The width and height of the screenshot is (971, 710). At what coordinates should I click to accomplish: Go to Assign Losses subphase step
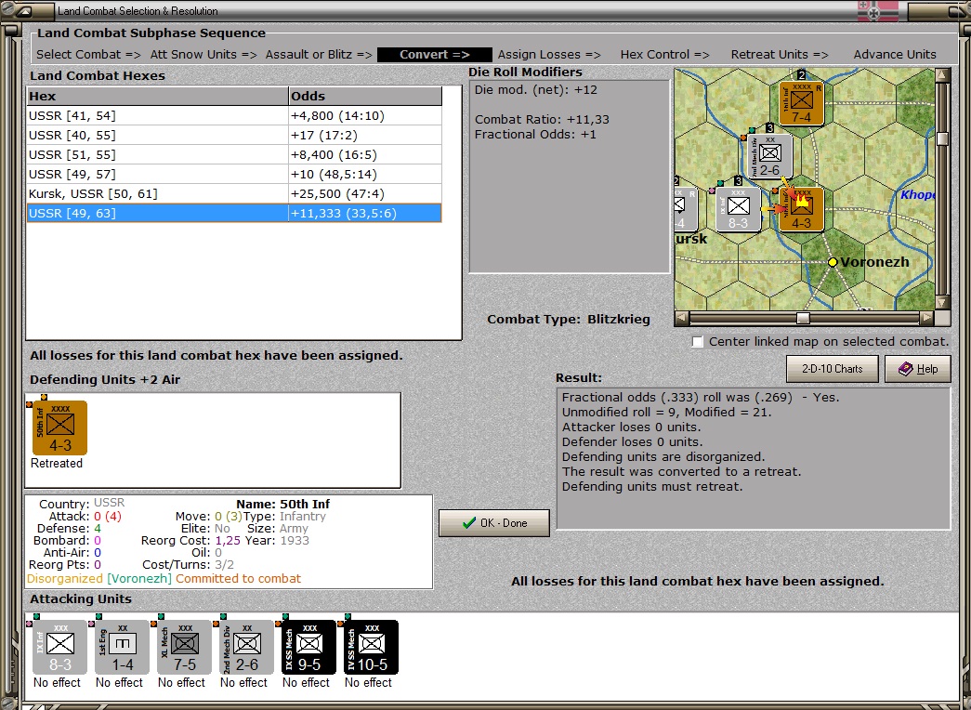click(549, 55)
